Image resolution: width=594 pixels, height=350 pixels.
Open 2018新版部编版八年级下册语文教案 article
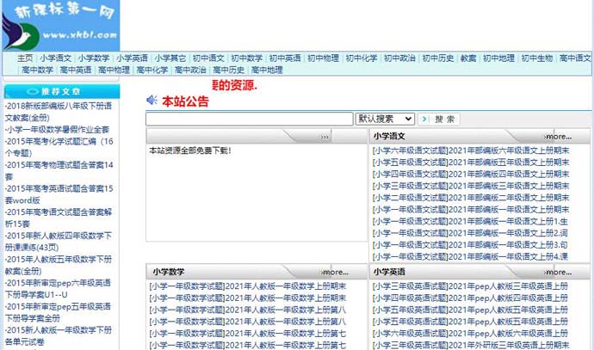click(59, 112)
